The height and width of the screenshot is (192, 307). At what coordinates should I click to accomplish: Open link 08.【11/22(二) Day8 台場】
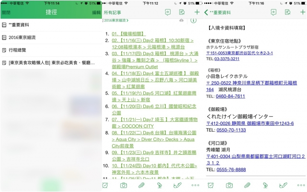pos(154,139)
